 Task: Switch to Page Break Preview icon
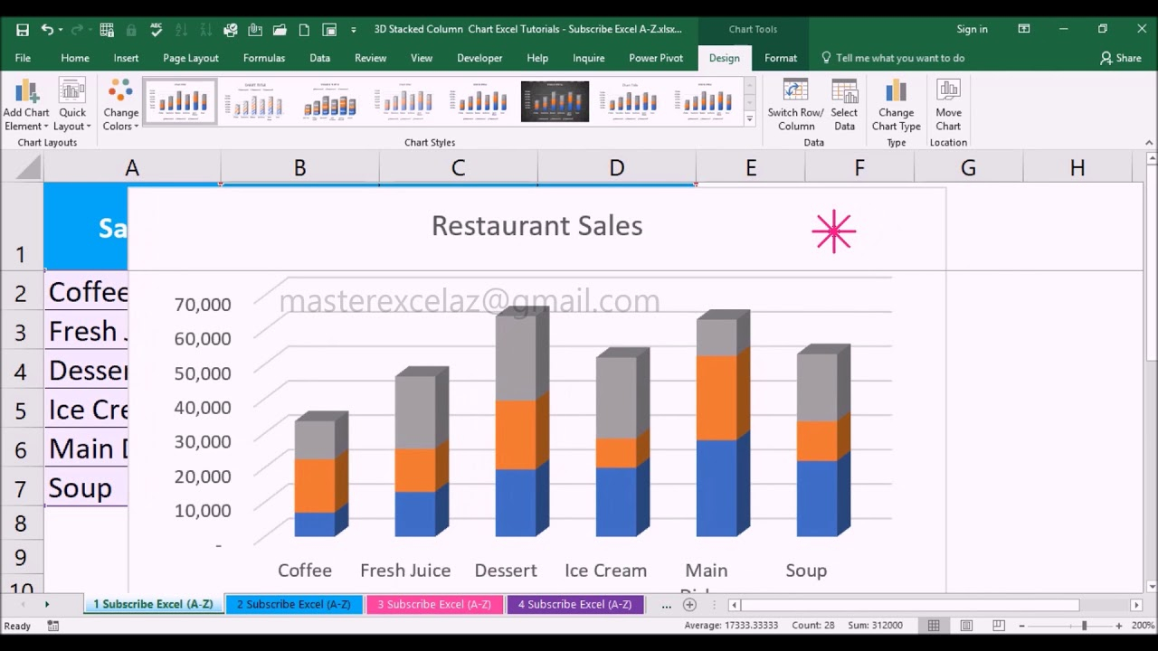click(x=999, y=626)
